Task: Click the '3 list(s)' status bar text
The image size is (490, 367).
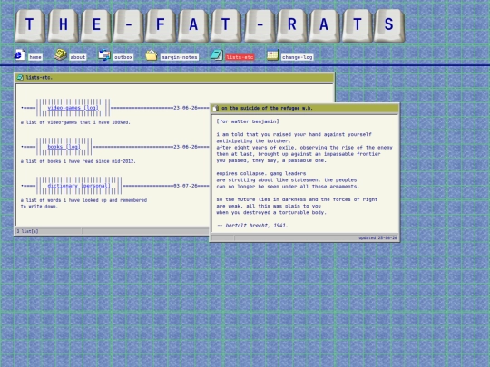Action: click(27, 231)
